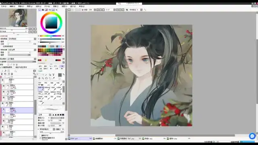This screenshot has width=258, height=145.
Task: Select the Move tool with cross arrows
Action: (40, 78)
